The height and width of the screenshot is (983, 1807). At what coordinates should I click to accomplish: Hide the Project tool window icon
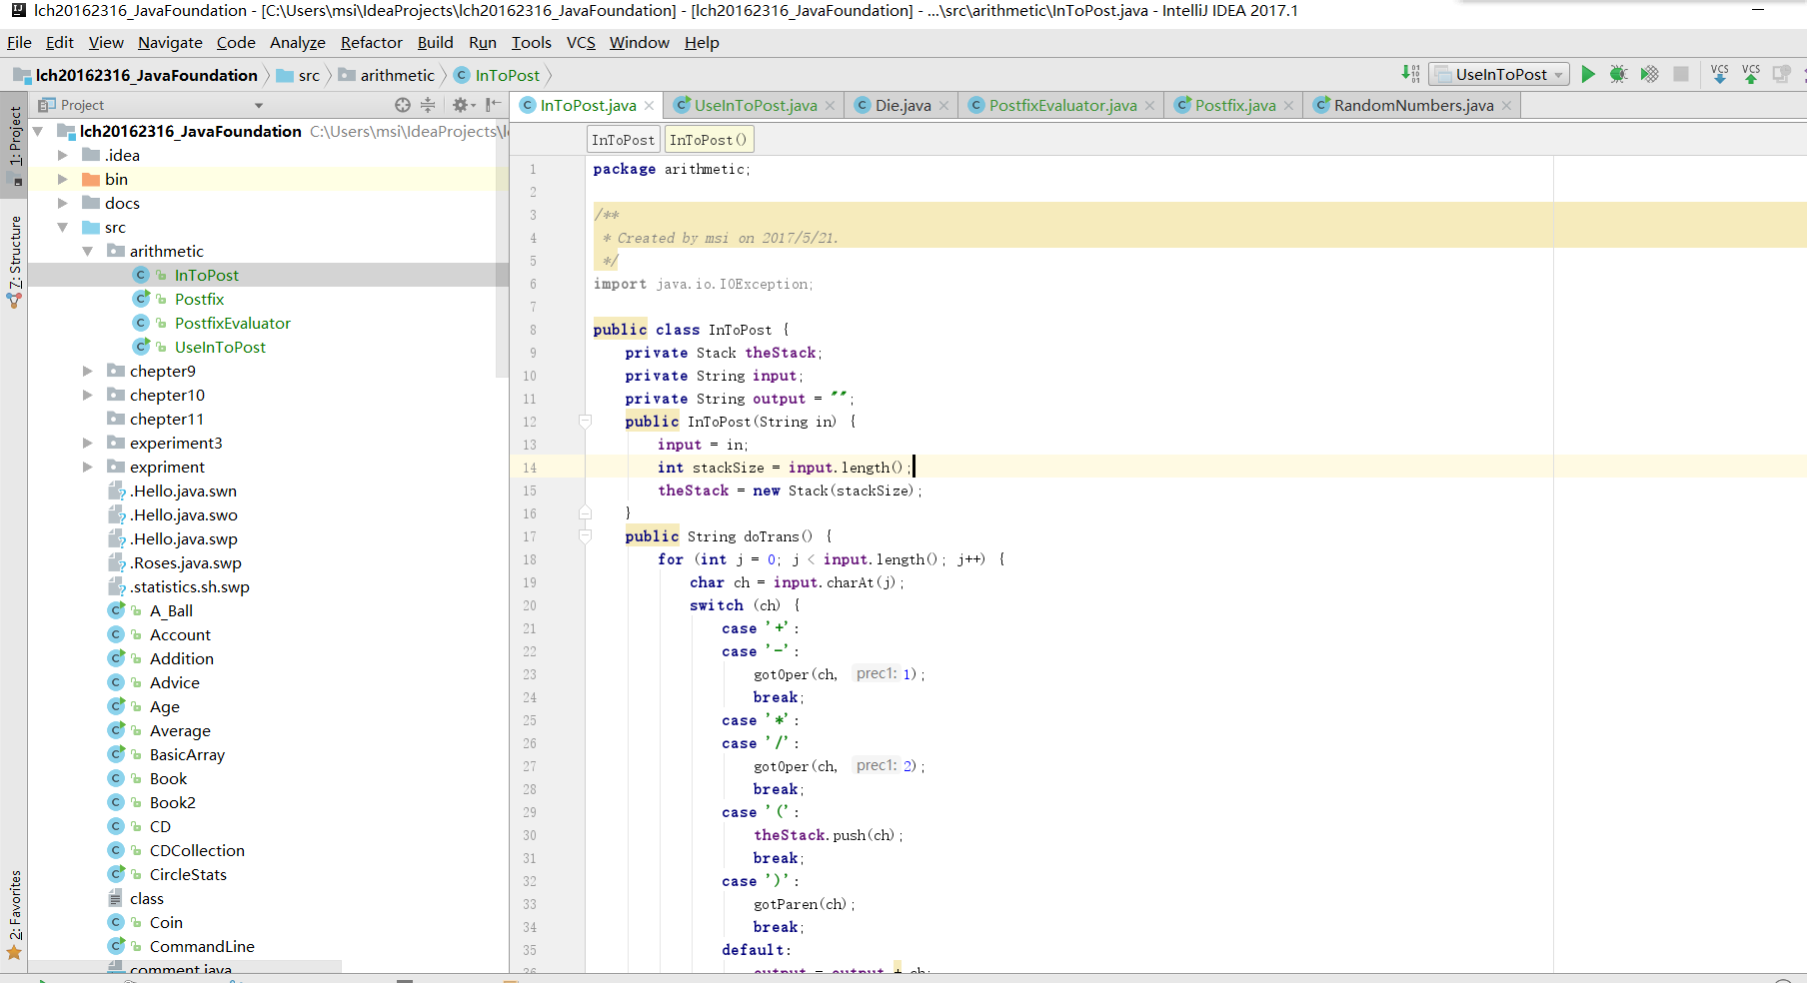[x=493, y=105]
